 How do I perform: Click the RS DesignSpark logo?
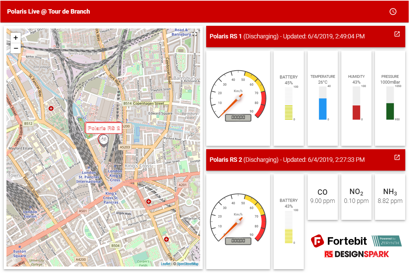(356, 254)
